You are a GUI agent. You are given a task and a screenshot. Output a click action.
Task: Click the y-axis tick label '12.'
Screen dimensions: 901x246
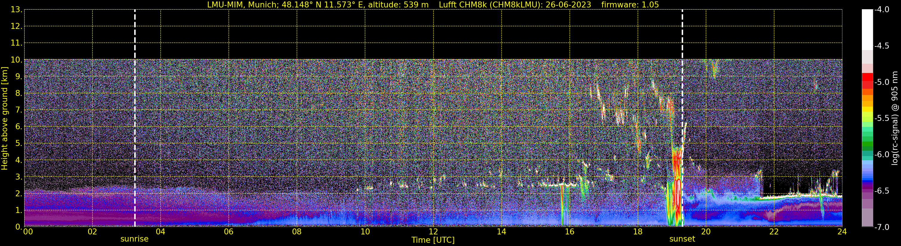click(x=16, y=27)
